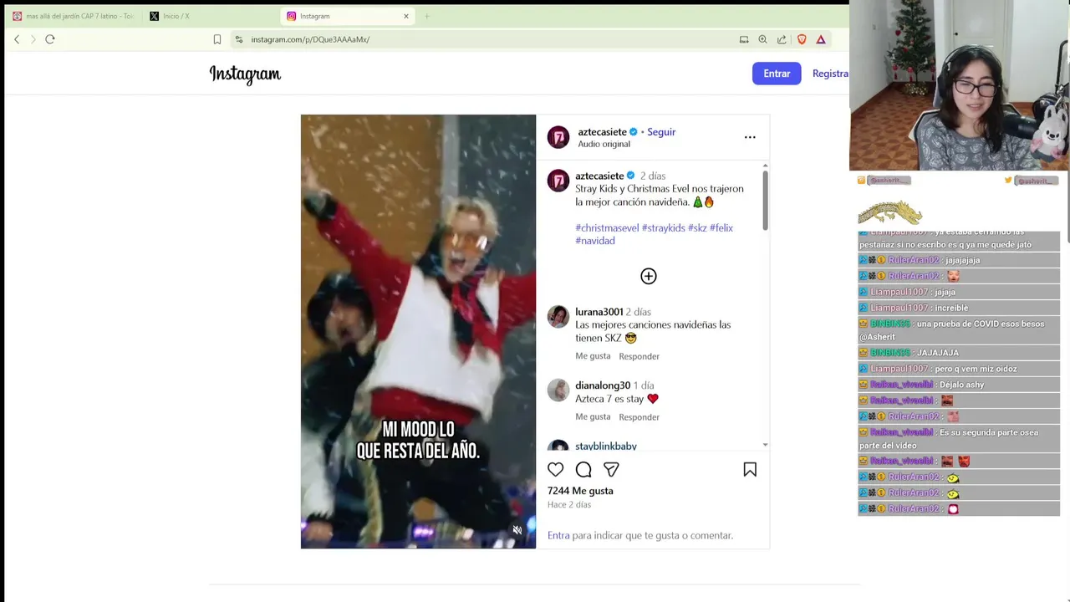Click the 'Hace 2 días' timestamp

569,505
